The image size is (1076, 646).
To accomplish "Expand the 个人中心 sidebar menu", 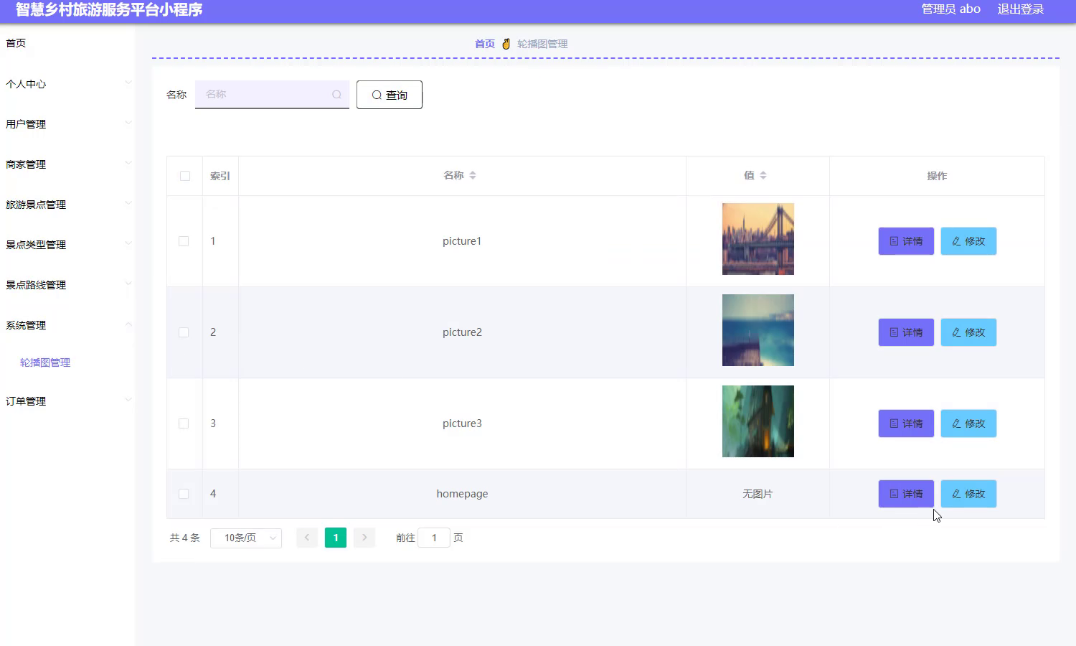I will click(x=67, y=84).
